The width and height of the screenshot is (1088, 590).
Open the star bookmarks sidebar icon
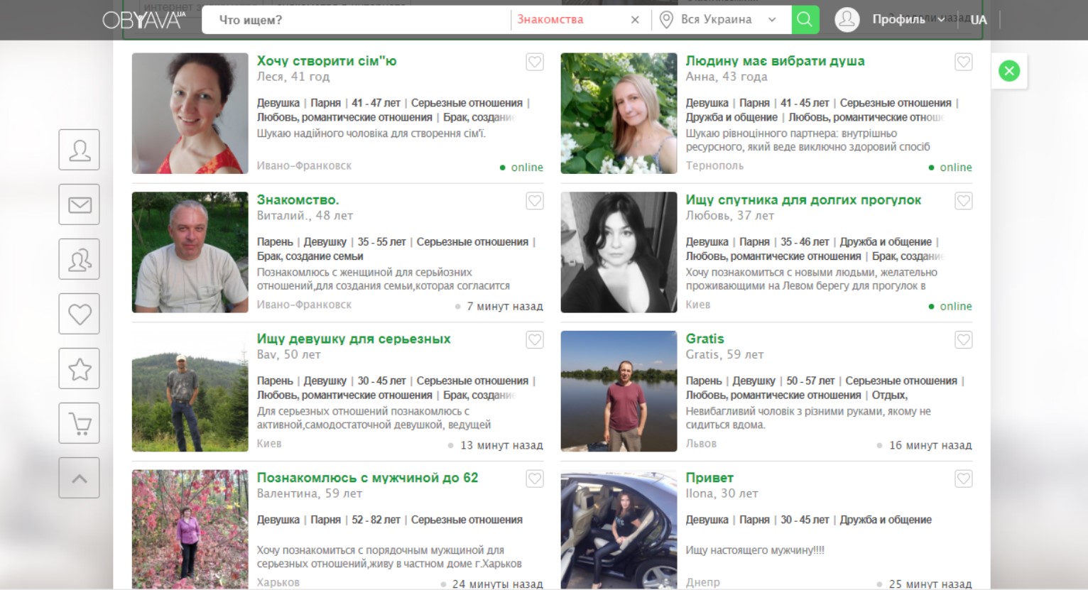tap(79, 368)
